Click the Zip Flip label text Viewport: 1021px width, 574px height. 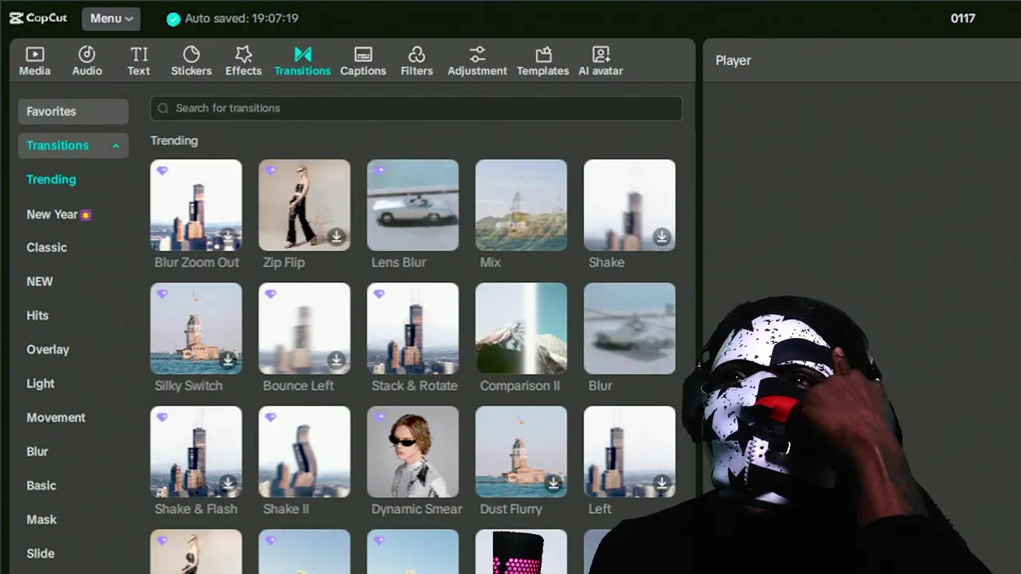click(x=284, y=262)
